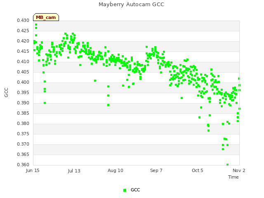
Task: Click the 0.375 y-axis value
Action: tap(23, 134)
